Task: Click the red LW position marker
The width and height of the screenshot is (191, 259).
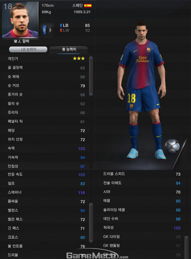Action: tap(61, 31)
